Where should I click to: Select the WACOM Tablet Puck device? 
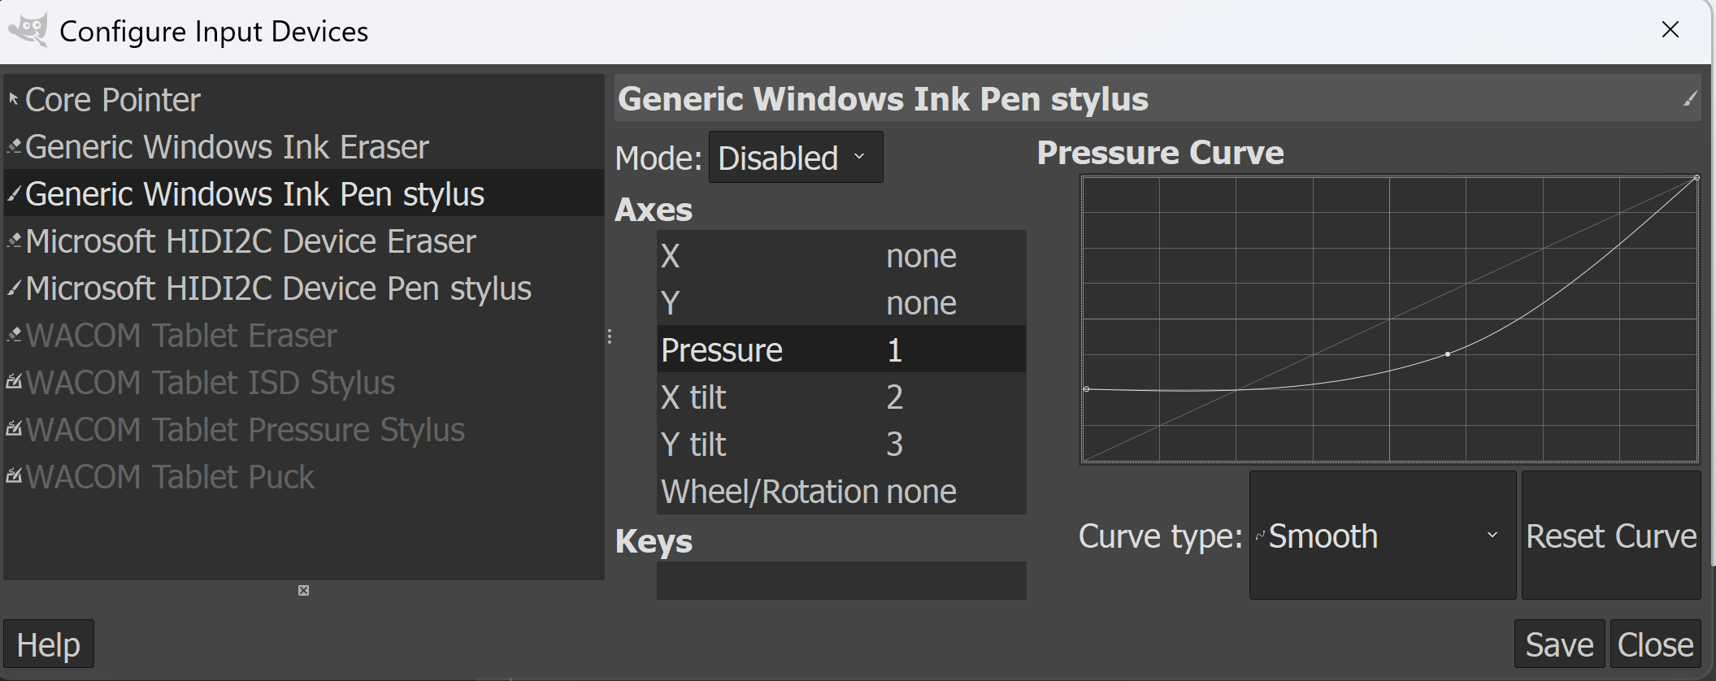point(169,477)
